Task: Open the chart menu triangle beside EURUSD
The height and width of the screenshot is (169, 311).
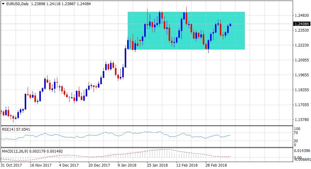Action: [3, 4]
